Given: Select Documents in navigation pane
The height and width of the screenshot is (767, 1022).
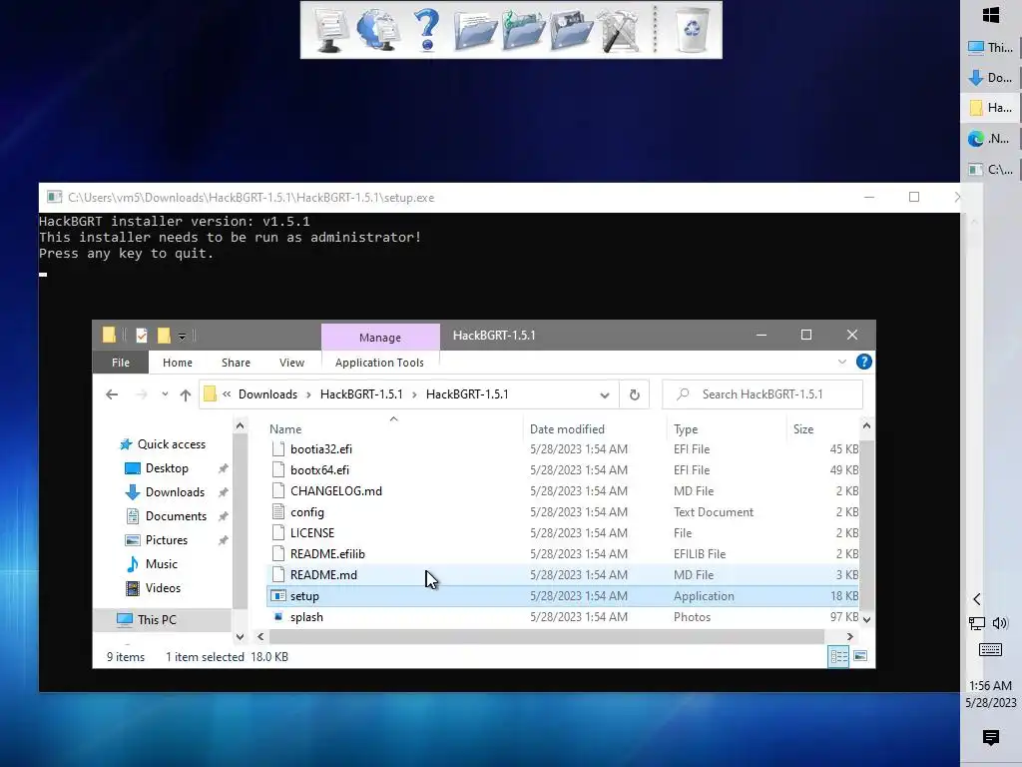Looking at the screenshot, I should click(176, 516).
